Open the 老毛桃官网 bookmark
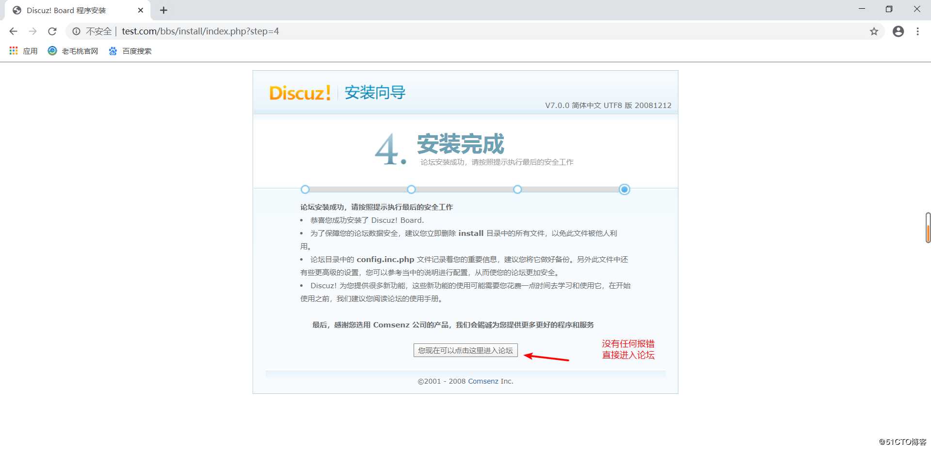The width and height of the screenshot is (931, 450). point(73,51)
